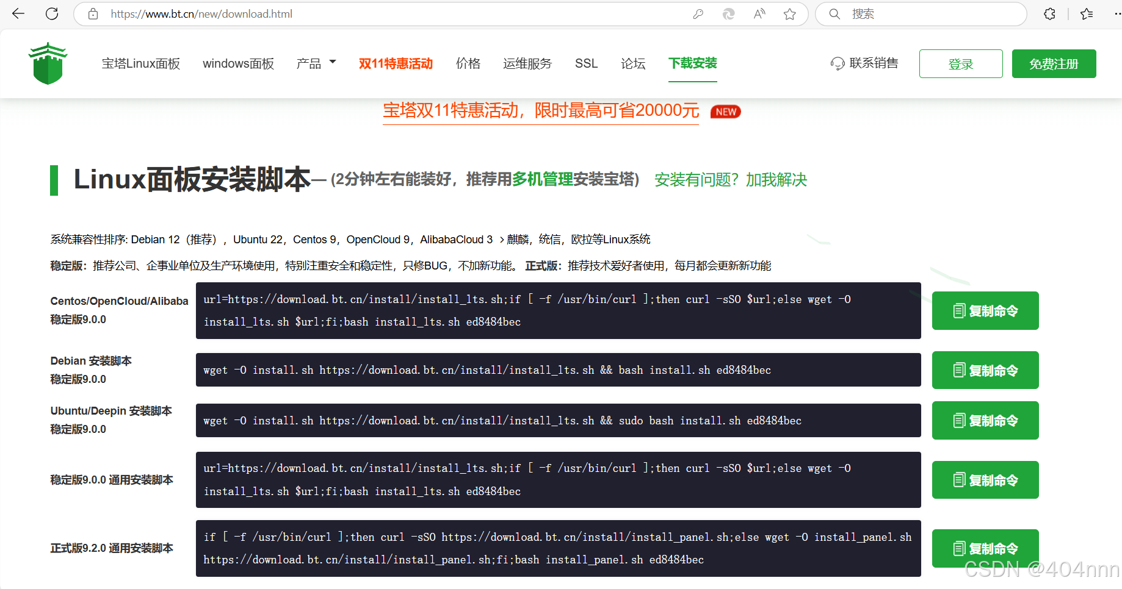
Task: Open the windows面板 menu item
Action: click(x=239, y=63)
